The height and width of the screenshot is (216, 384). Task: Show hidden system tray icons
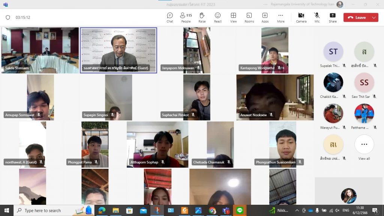[297, 210]
